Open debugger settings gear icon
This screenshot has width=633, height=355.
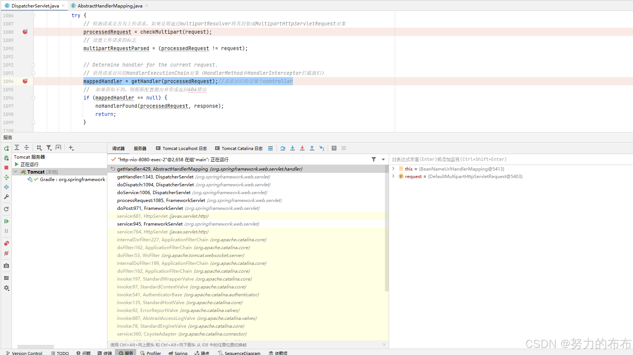[x=6, y=288]
